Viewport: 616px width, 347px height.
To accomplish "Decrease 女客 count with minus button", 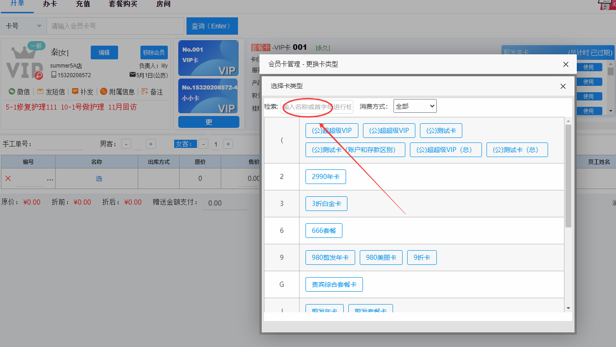I will click(x=204, y=144).
